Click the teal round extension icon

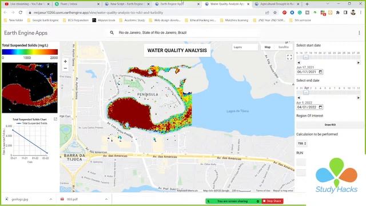[300, 13]
